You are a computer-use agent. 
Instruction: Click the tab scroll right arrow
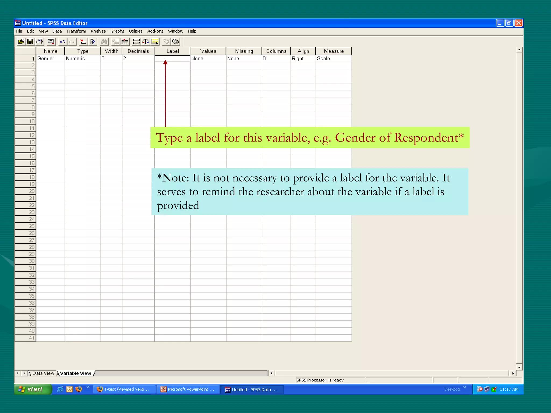[24, 373]
